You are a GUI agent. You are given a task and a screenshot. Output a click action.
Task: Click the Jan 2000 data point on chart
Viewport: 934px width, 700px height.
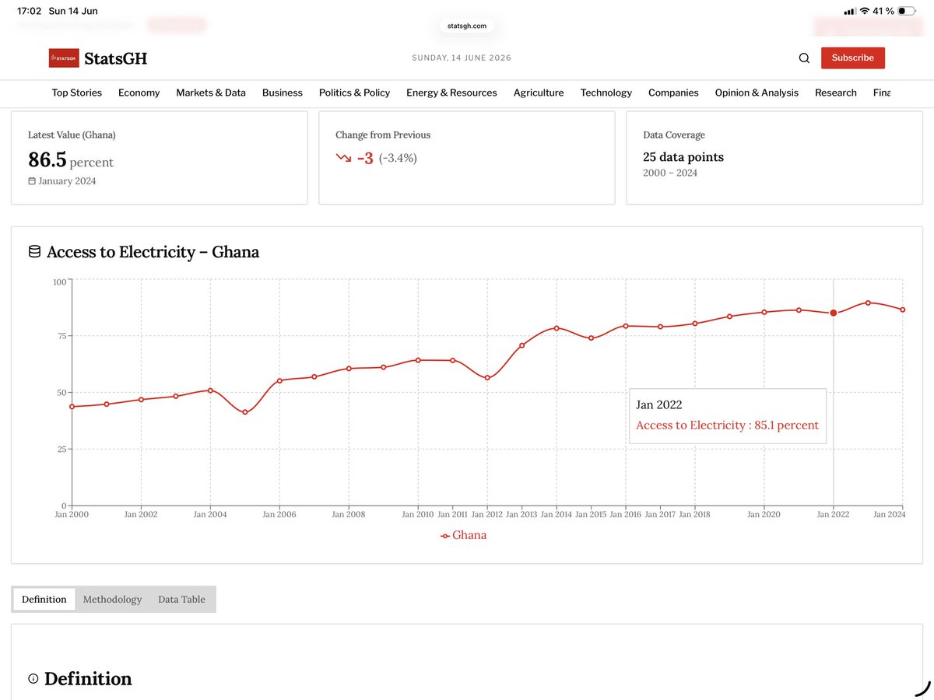coord(72,407)
